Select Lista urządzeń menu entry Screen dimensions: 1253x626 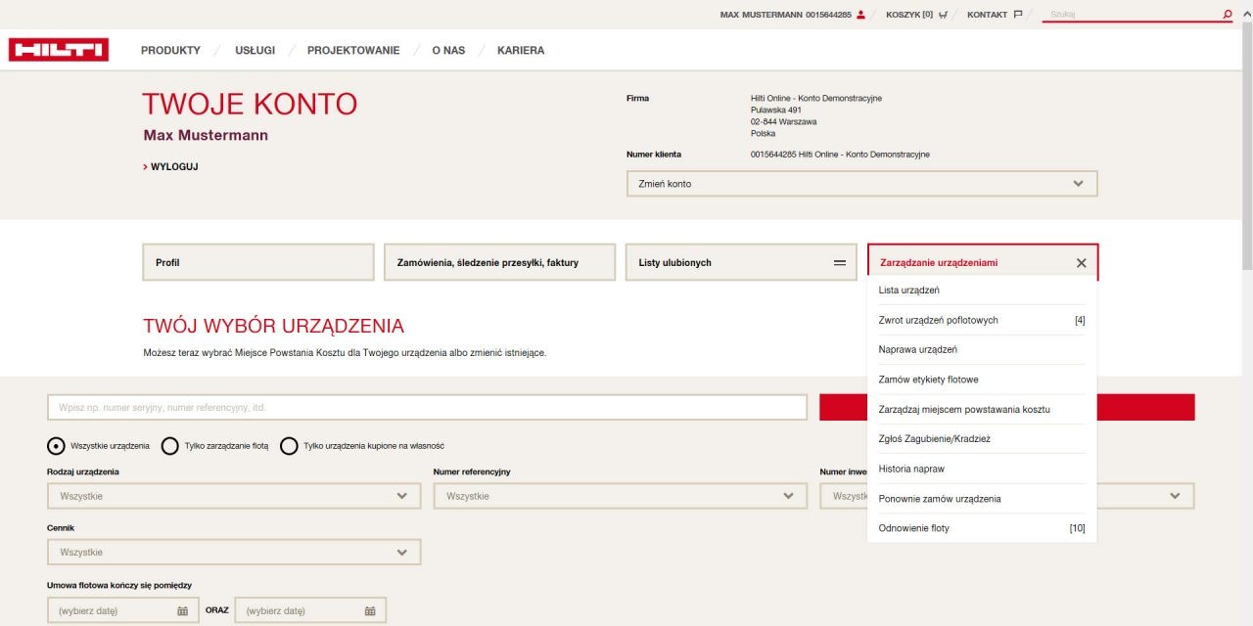click(982, 291)
